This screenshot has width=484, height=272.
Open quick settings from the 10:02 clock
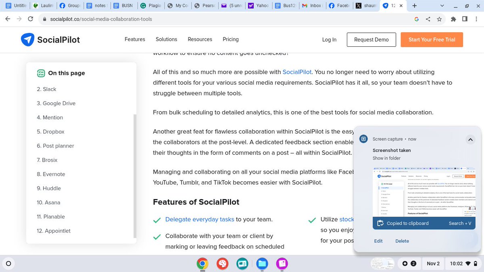464,264
